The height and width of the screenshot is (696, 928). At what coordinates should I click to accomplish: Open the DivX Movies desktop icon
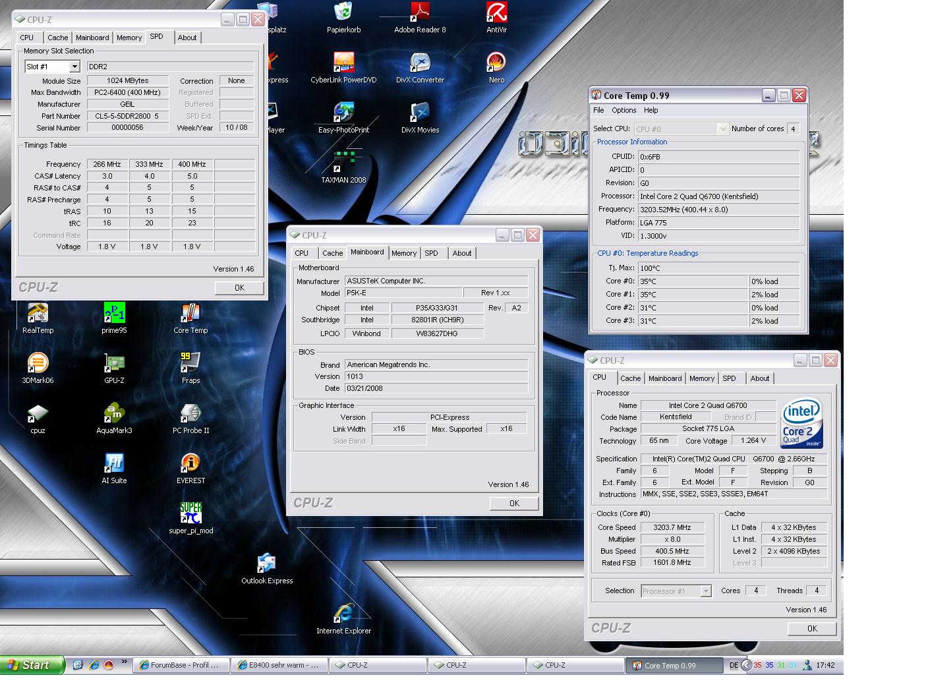[x=420, y=118]
